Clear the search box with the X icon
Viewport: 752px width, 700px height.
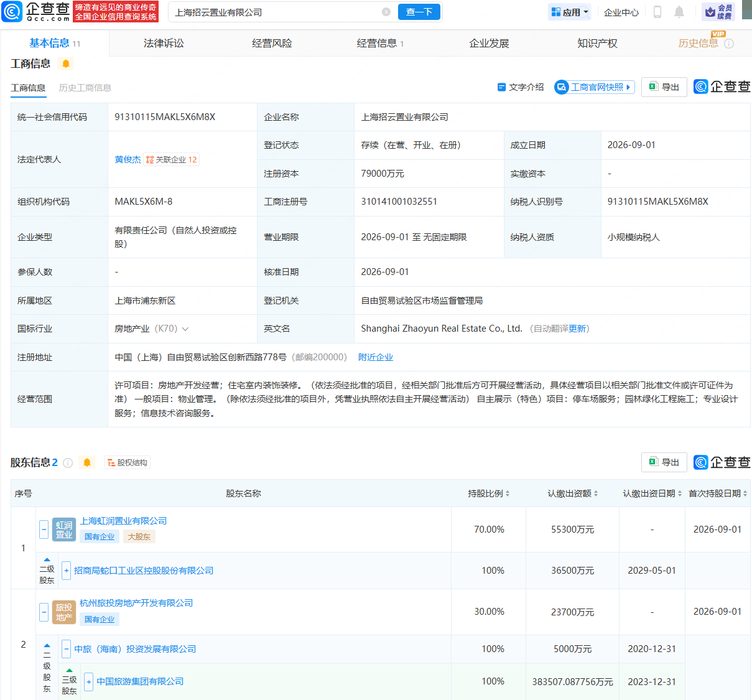pos(386,12)
